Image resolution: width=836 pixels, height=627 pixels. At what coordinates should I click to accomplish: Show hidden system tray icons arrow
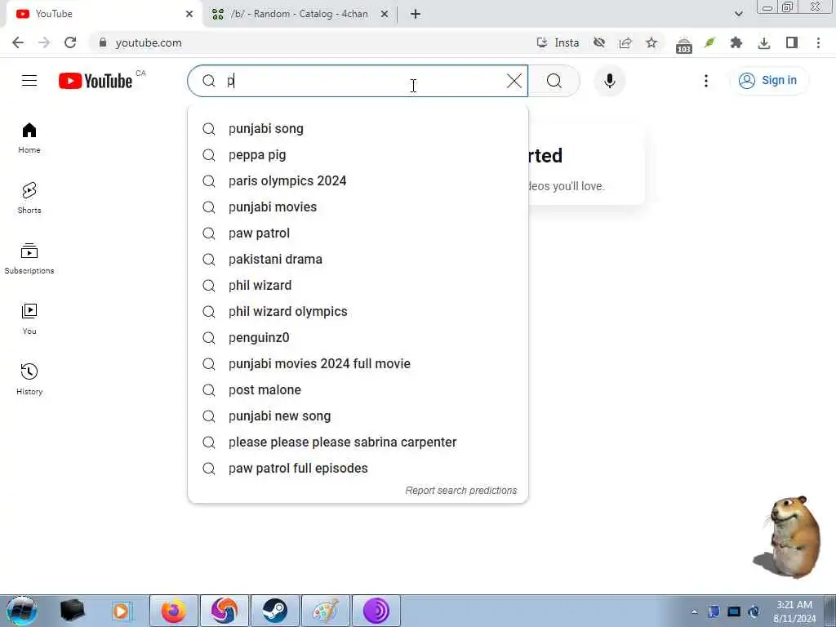click(x=694, y=611)
